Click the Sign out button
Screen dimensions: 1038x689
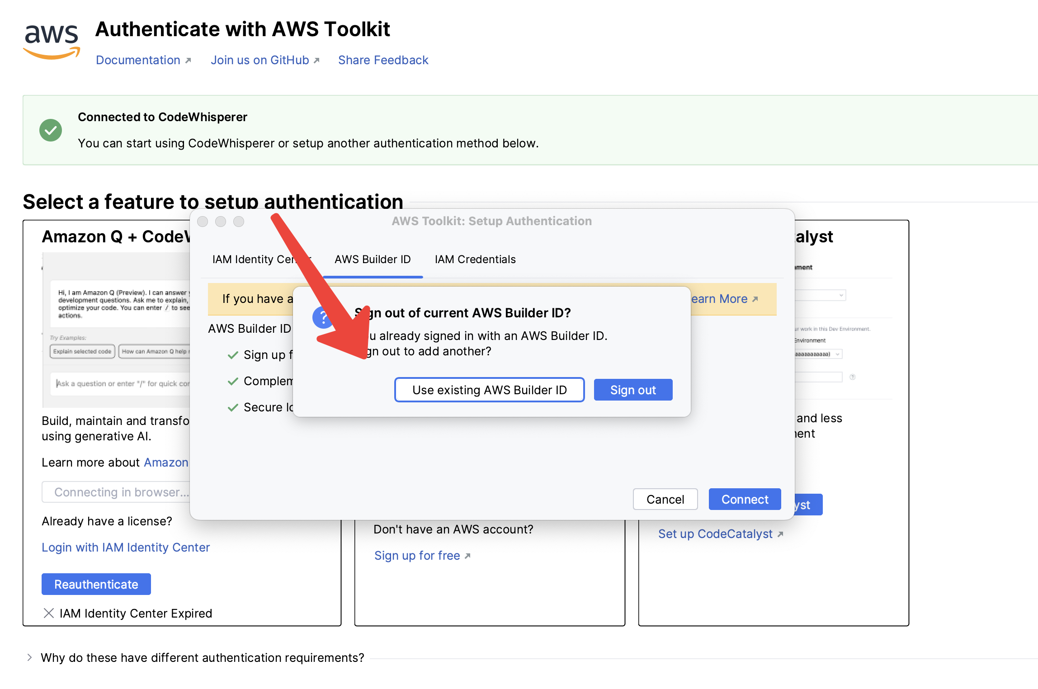pyautogui.click(x=633, y=390)
